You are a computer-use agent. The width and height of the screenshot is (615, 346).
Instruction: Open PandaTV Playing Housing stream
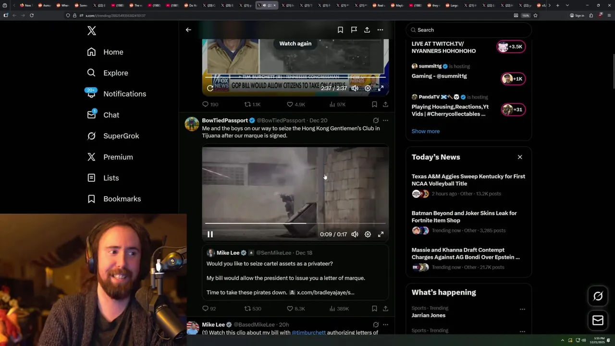pyautogui.click(x=468, y=106)
